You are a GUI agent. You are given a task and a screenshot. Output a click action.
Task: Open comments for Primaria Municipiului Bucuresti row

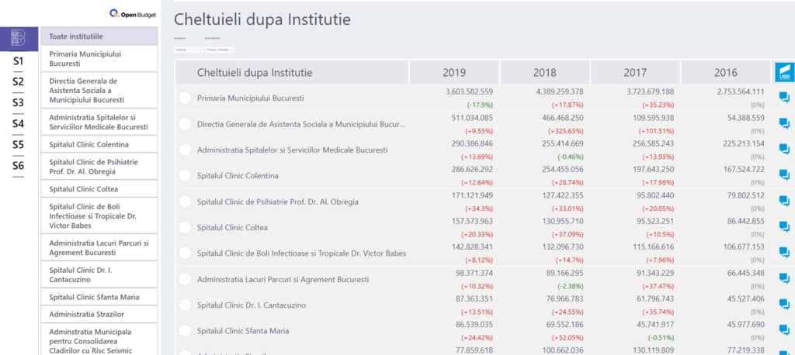tap(784, 98)
